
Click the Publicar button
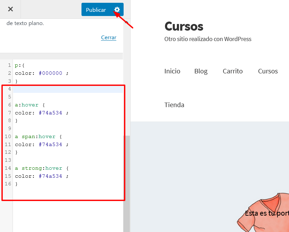(x=96, y=10)
